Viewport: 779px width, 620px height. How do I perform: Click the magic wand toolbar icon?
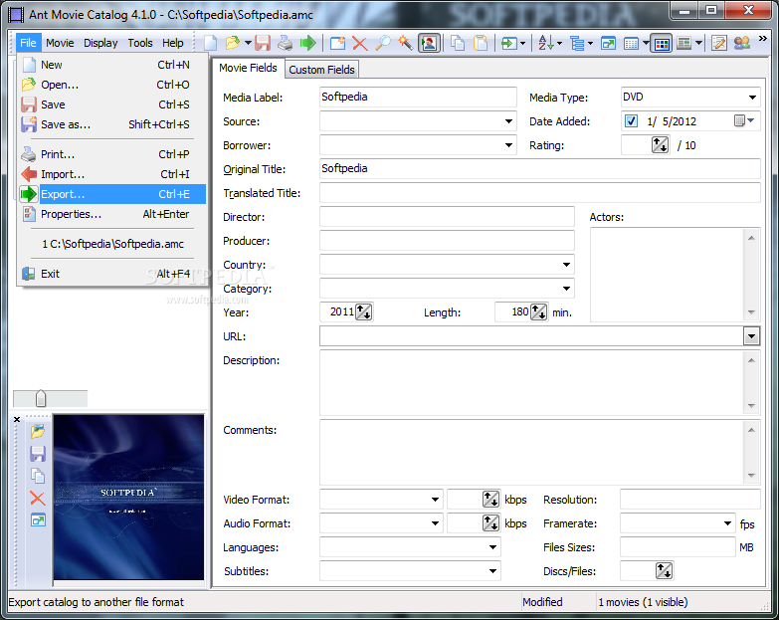(x=405, y=43)
